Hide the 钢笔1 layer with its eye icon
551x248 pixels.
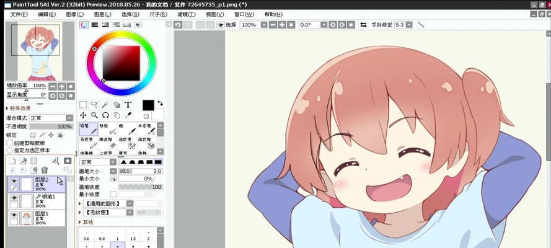click(14, 198)
